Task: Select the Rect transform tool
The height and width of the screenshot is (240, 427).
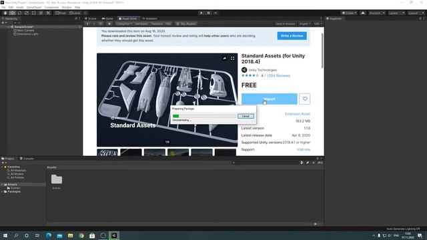Action: coord(34,13)
